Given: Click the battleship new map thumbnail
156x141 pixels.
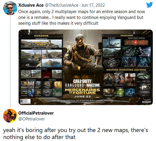Looking at the screenshot, I should pyautogui.click(x=112, y=43).
